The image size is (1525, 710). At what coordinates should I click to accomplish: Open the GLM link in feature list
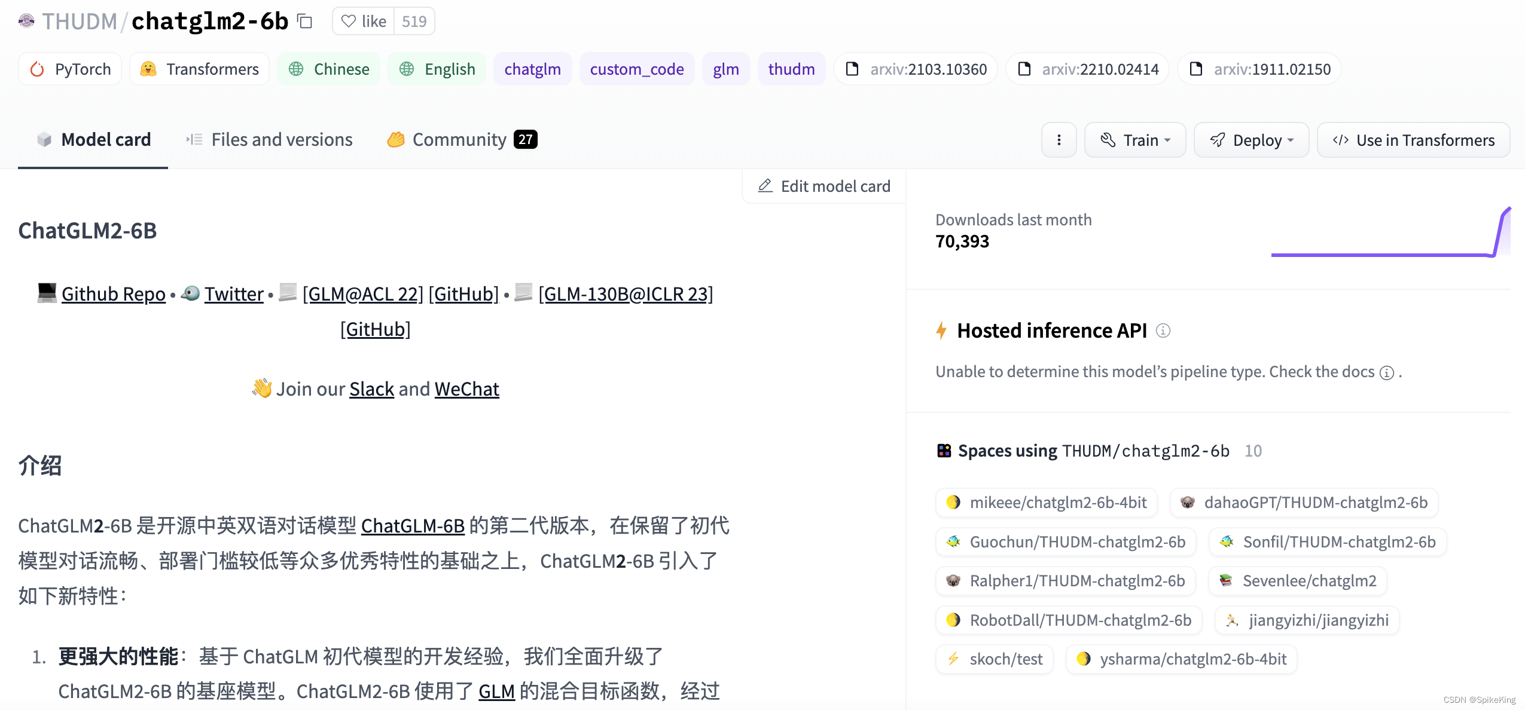point(496,691)
